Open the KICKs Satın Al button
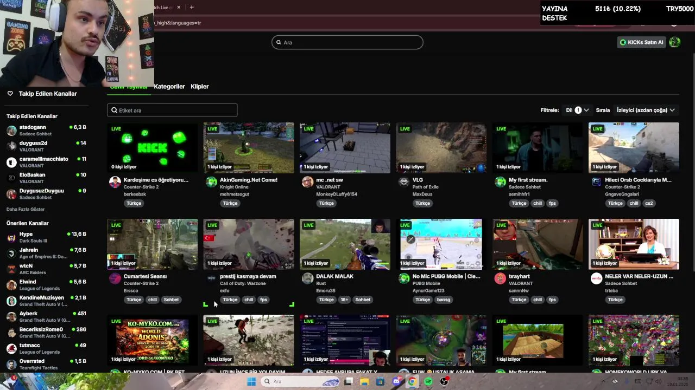Viewport: 695px width, 390px height. 641,42
